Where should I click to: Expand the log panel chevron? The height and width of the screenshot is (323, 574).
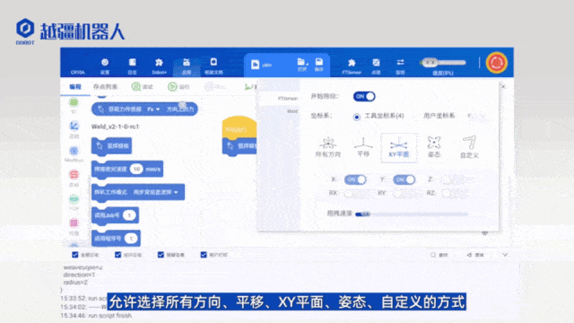point(505,255)
